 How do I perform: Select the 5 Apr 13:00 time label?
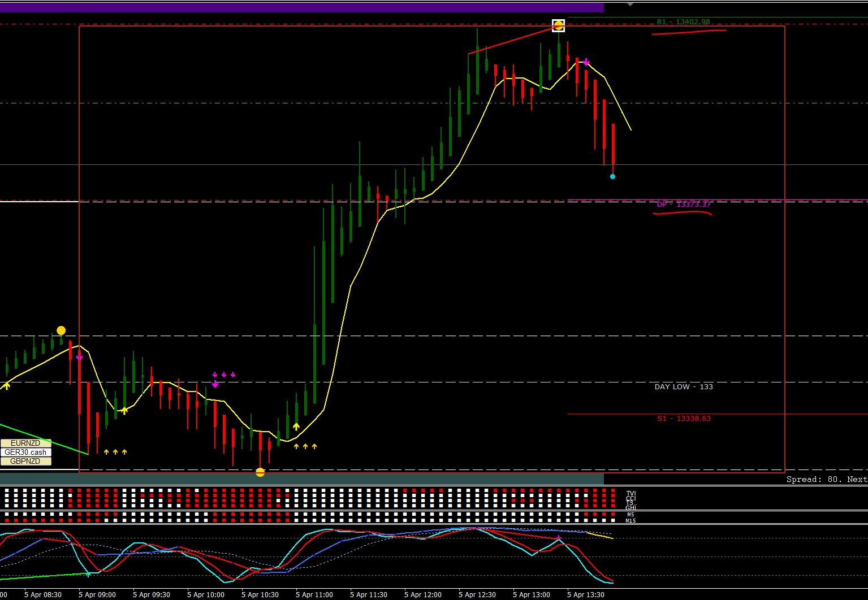(x=532, y=594)
